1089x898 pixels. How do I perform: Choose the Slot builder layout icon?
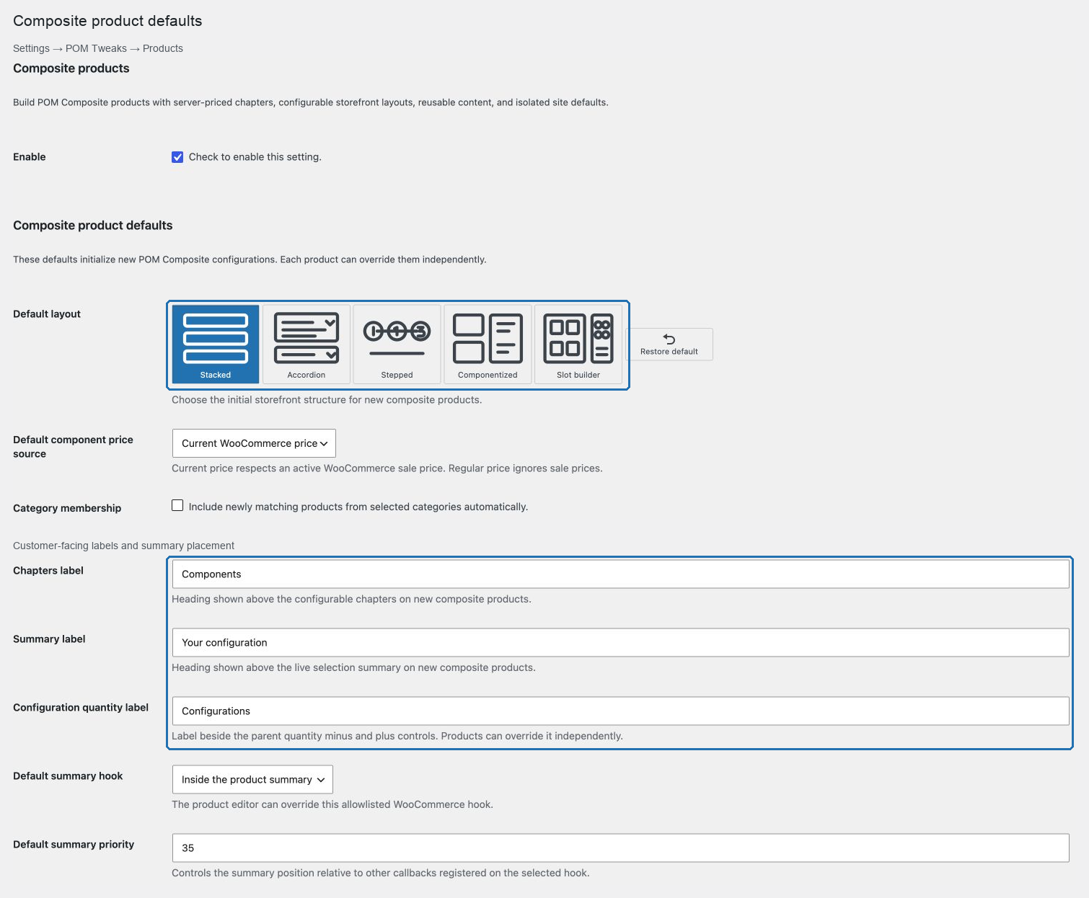tap(578, 344)
